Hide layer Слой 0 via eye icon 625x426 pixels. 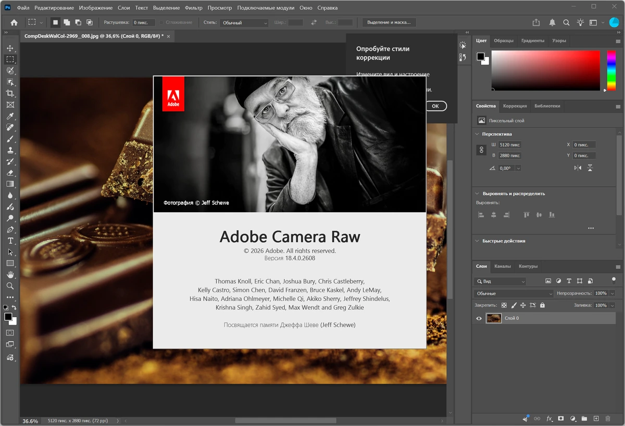pos(479,318)
